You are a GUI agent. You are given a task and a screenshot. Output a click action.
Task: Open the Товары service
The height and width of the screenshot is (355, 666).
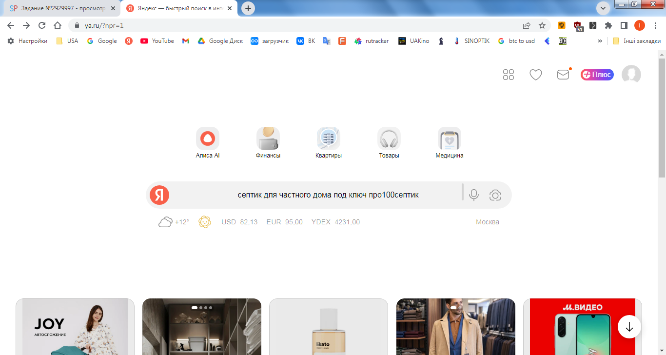389,143
